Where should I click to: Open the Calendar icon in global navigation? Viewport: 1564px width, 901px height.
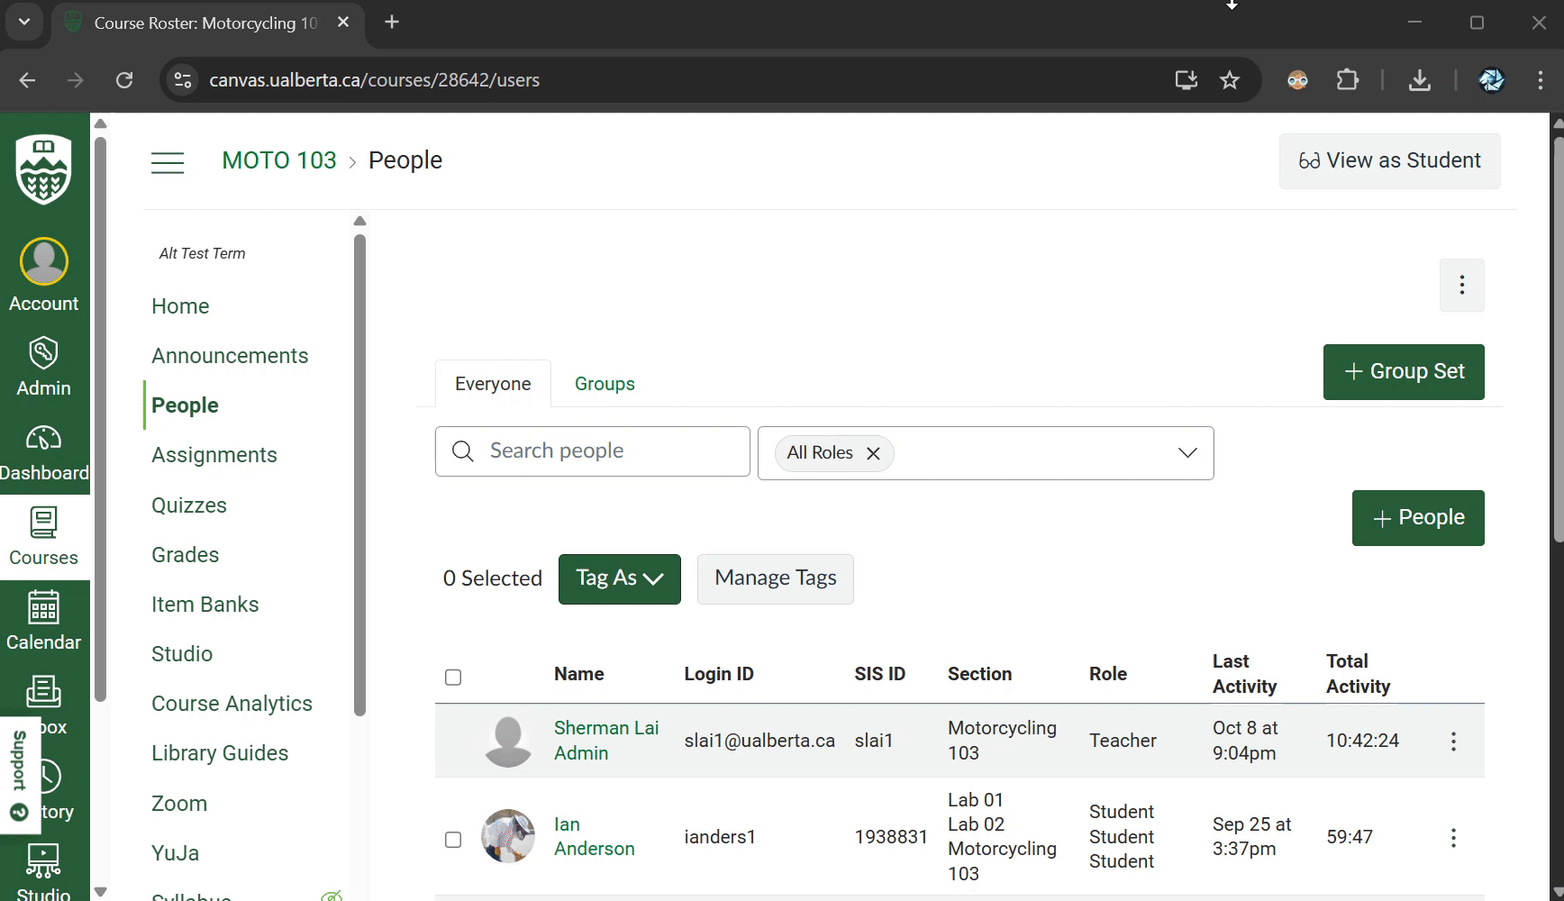click(x=43, y=608)
